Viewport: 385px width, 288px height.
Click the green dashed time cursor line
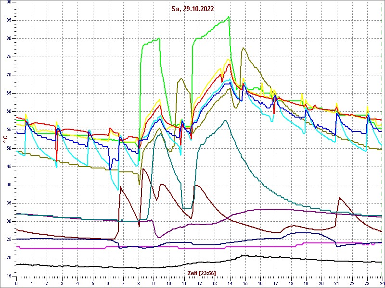[x=381, y=140]
